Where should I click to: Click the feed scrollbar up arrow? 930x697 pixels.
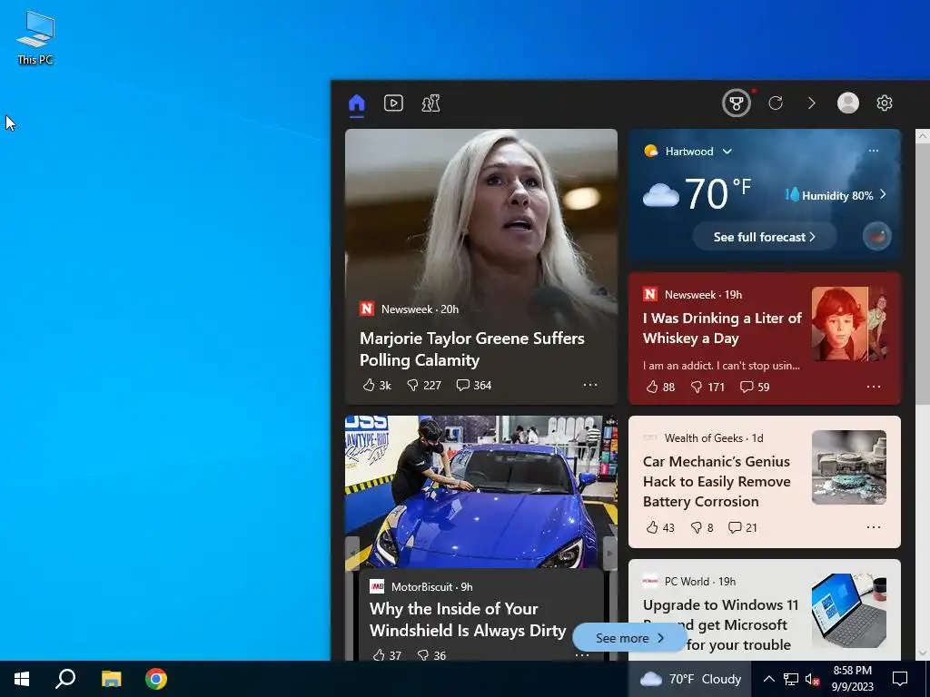[923, 136]
